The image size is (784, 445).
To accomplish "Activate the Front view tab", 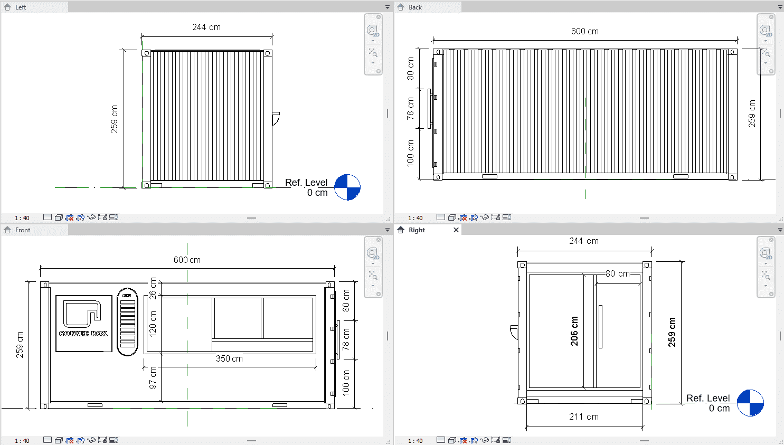I will point(23,230).
